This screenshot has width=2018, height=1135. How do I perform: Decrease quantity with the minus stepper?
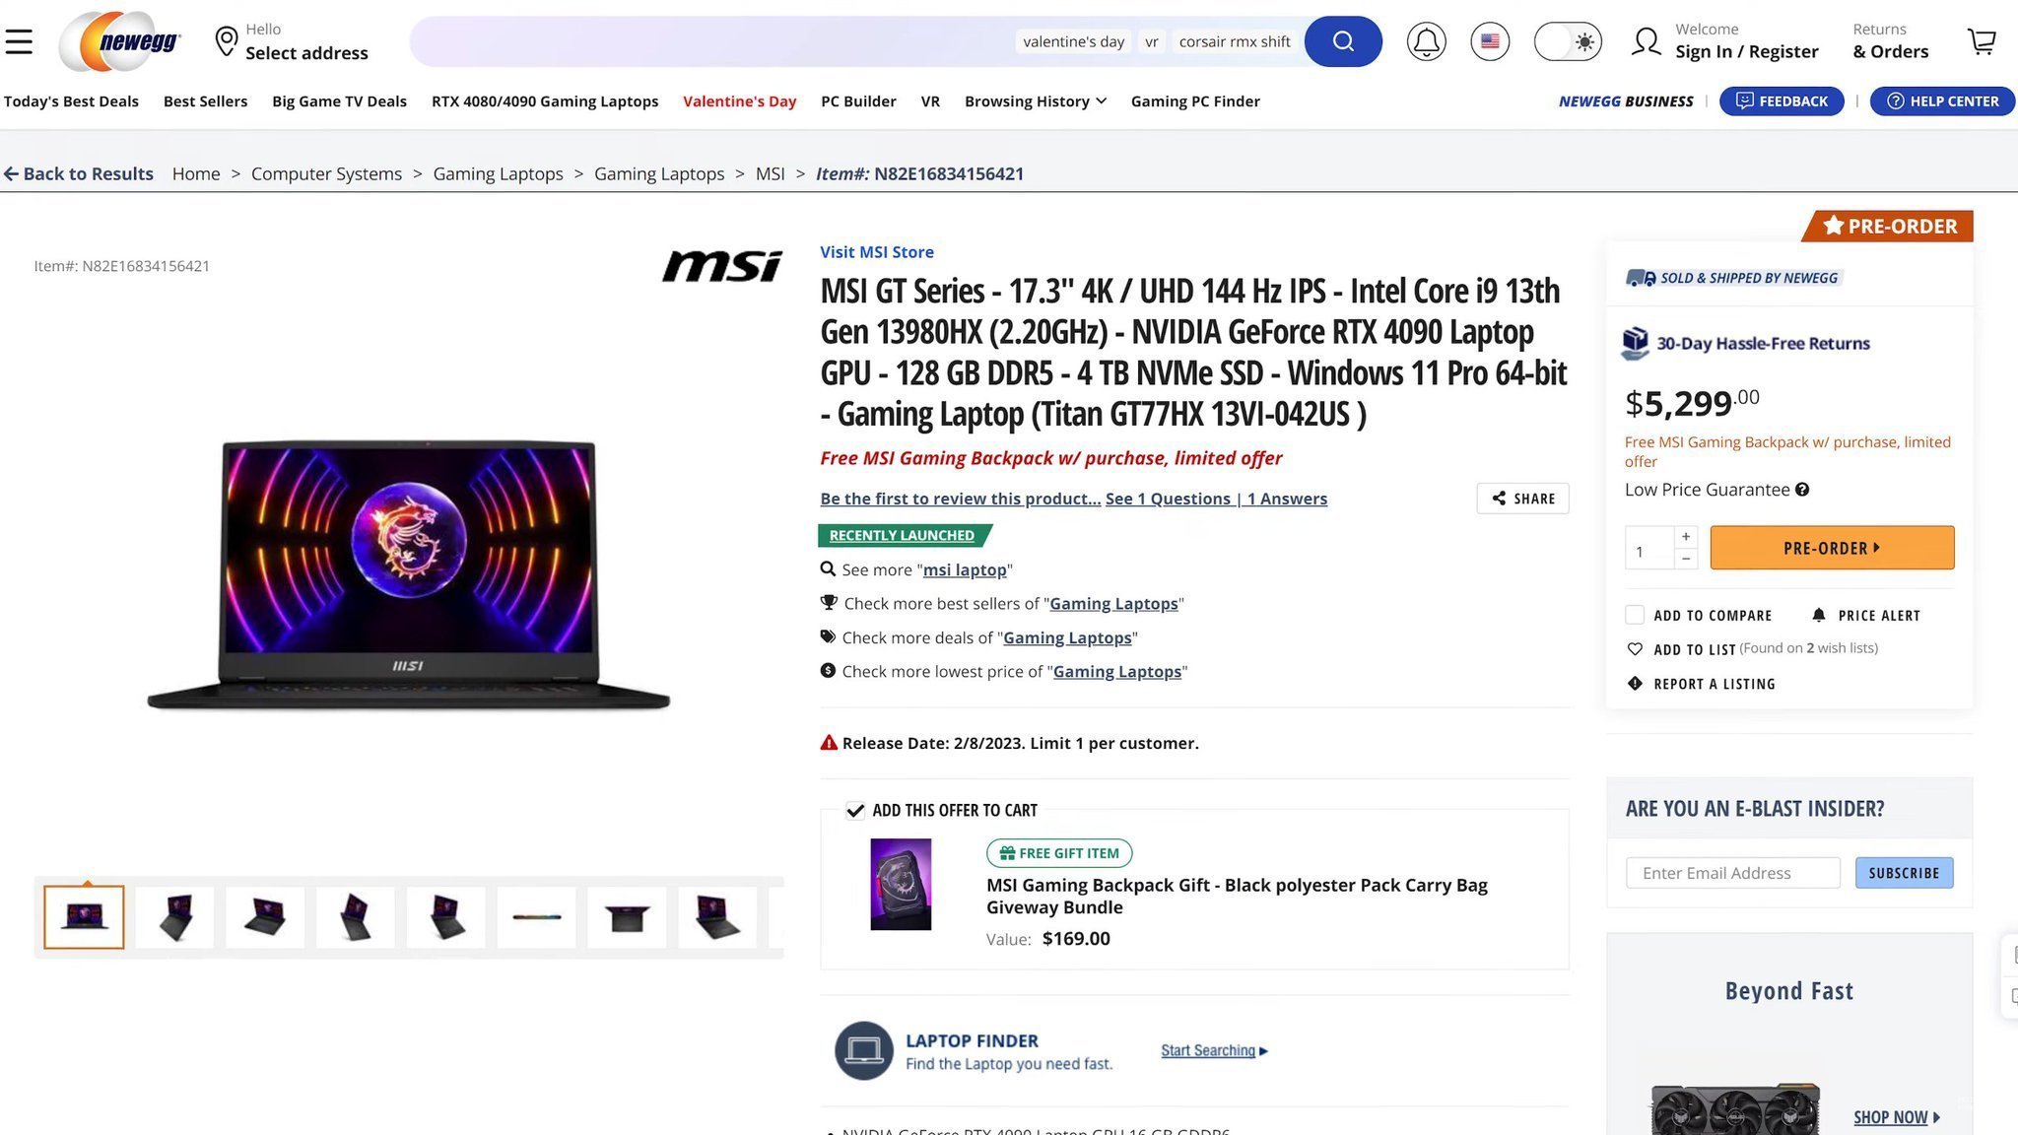click(1686, 559)
